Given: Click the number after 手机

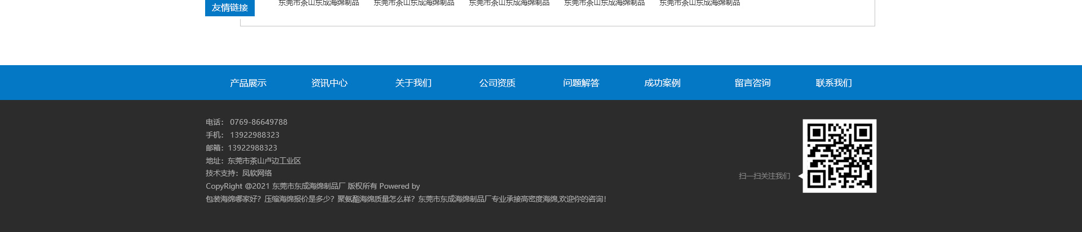Looking at the screenshot, I should (254, 135).
